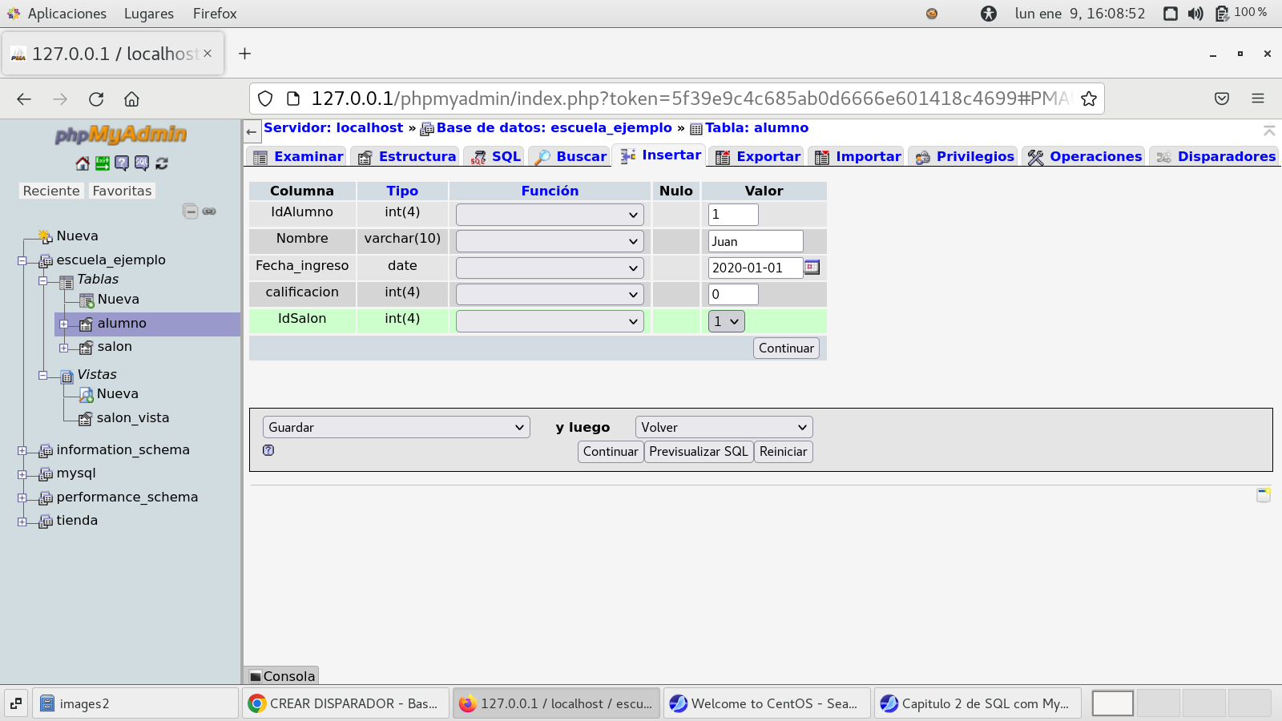1282x721 pixels.
Task: Switch to the Estructura tab
Action: click(x=407, y=156)
